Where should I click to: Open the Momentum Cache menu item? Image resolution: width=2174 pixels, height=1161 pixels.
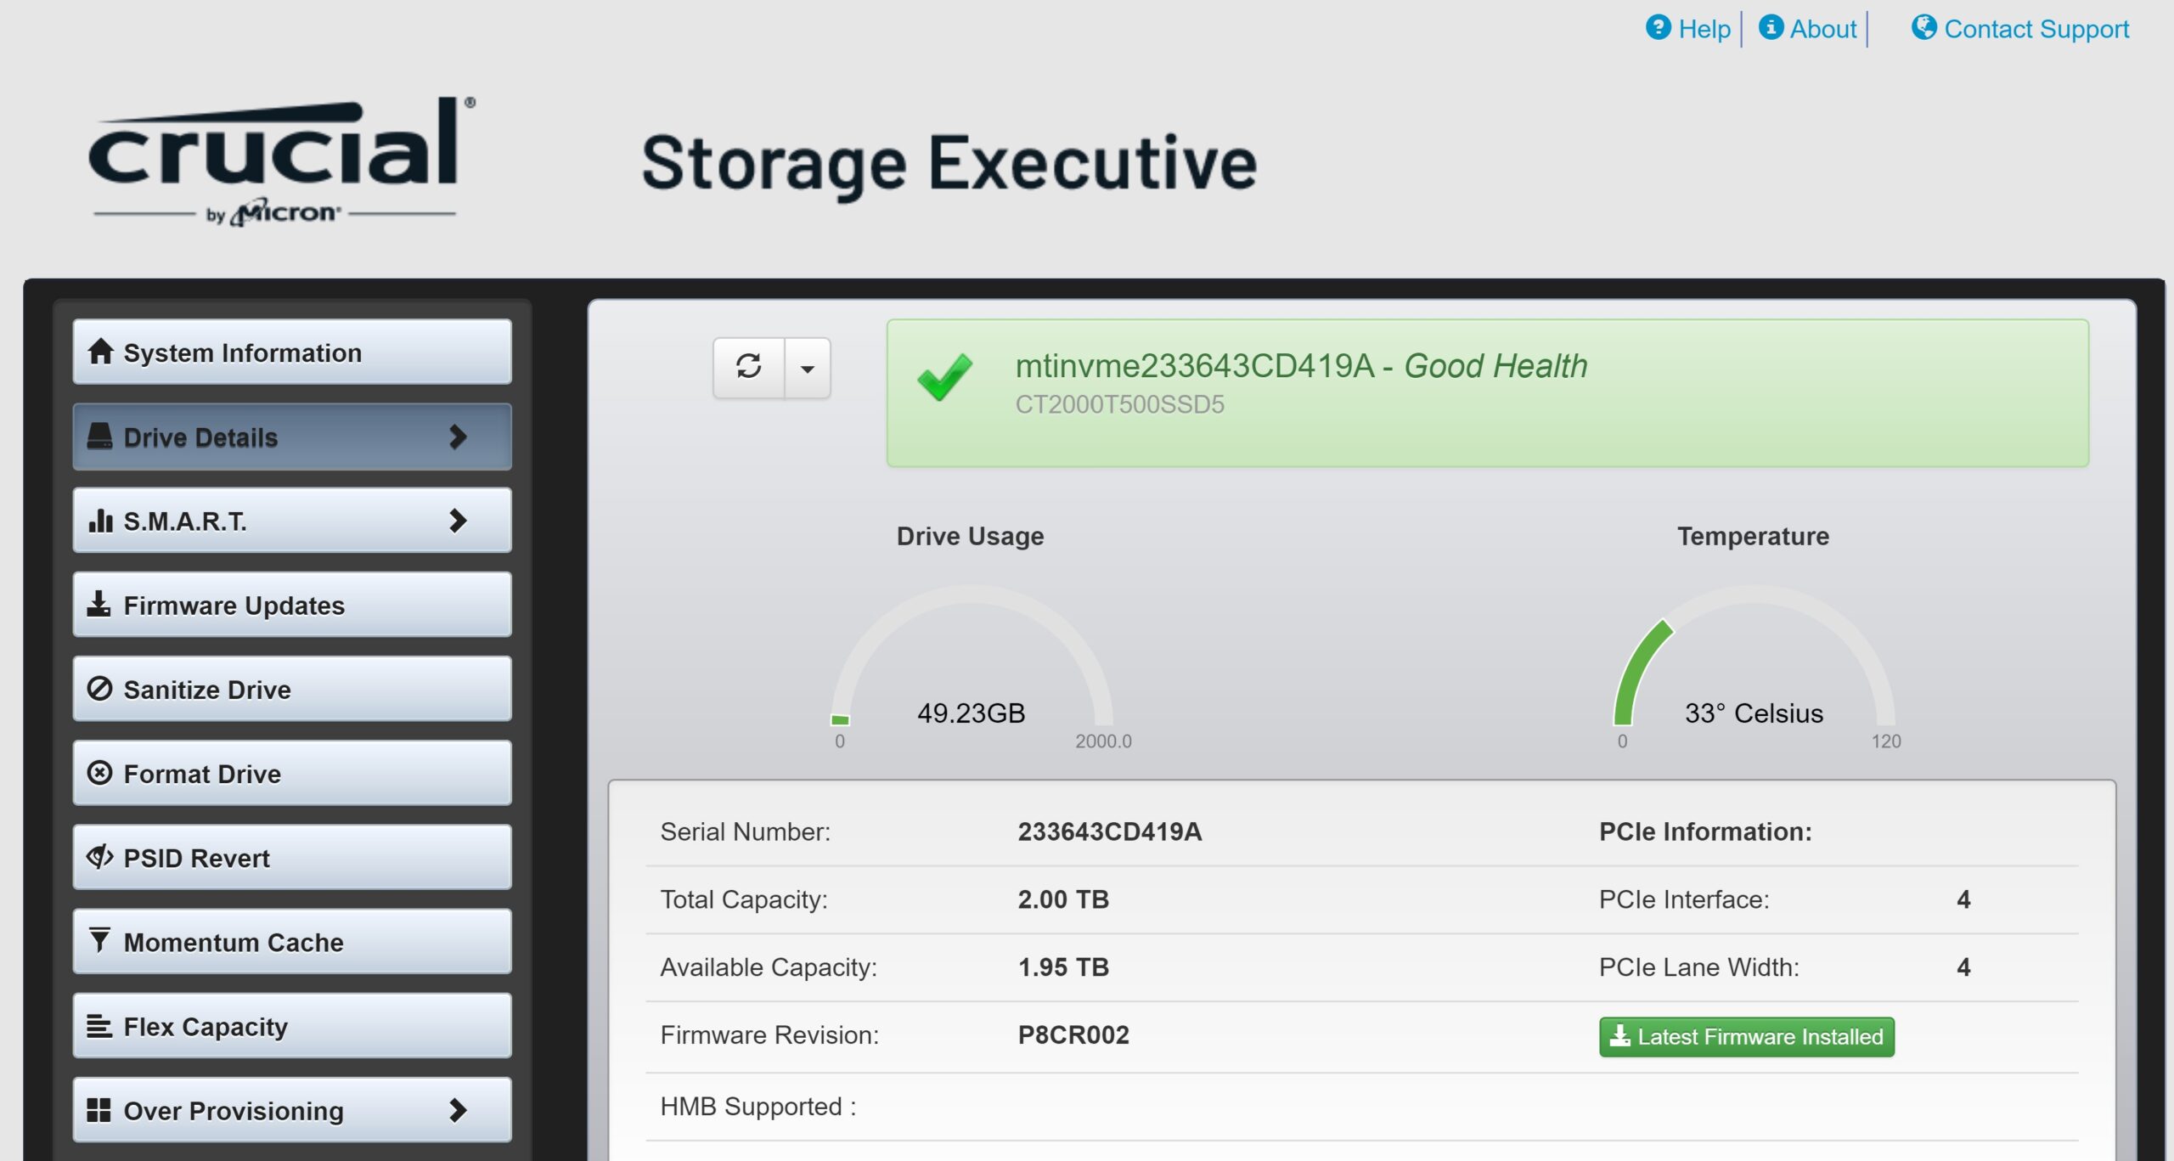[292, 941]
